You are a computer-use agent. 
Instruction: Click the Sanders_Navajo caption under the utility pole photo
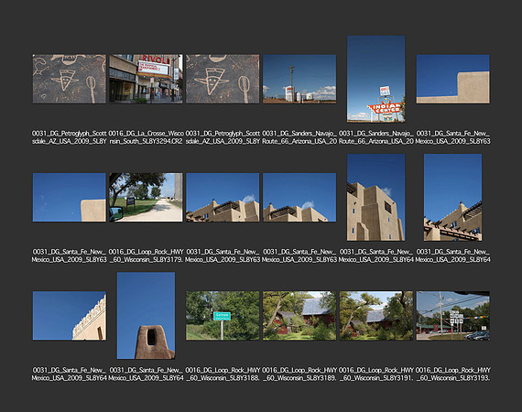coord(299,137)
